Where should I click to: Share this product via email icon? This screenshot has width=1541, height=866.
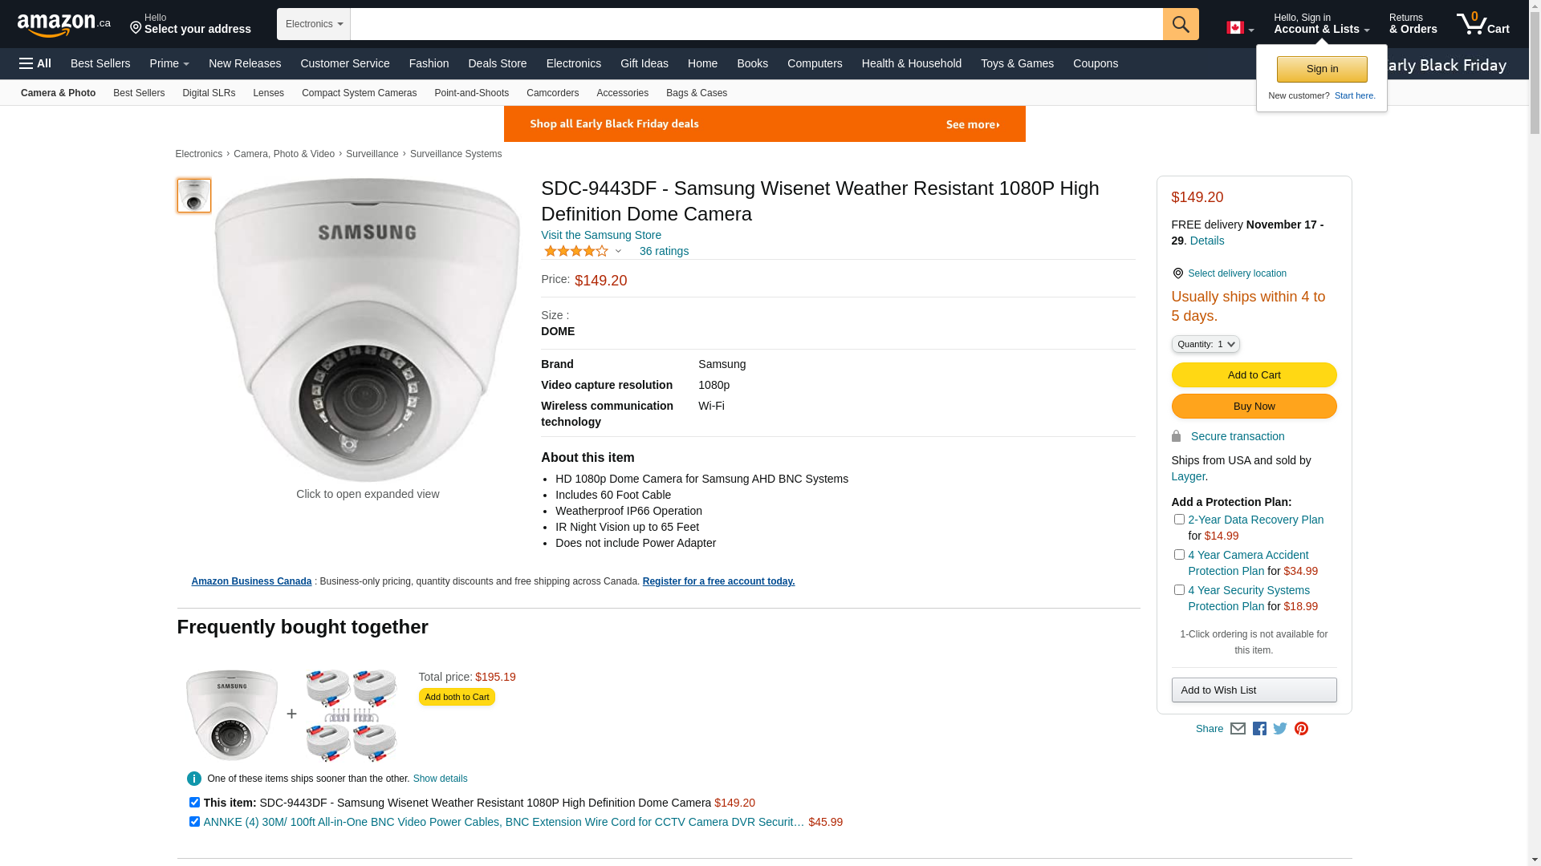click(x=1238, y=729)
